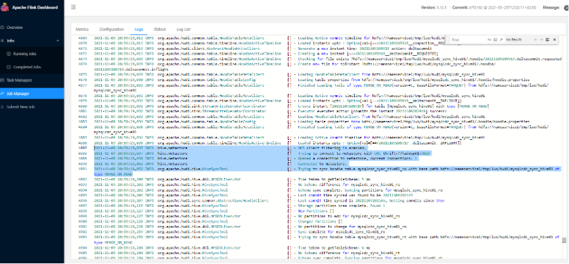Click the Commit a7f3192 header text
Screen dimensions: 569x264
[x=495, y=8]
